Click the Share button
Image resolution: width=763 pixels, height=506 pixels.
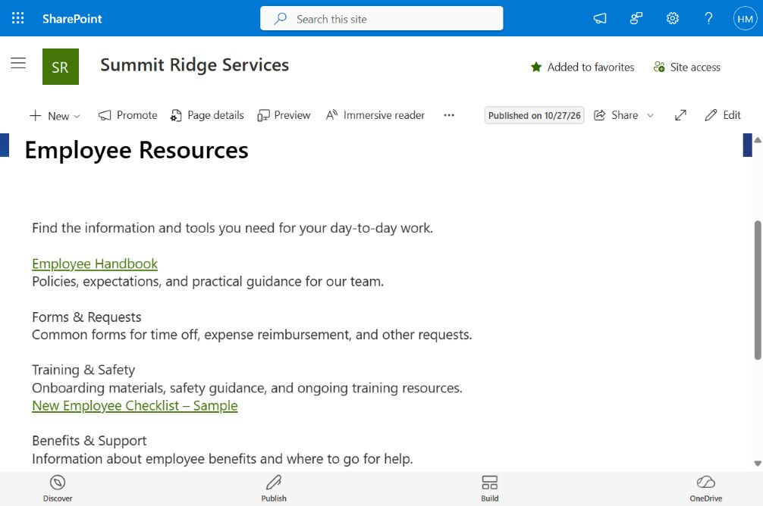click(616, 115)
